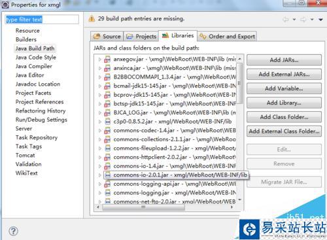This screenshot has height=240, width=327.
Task: Expand the commons-logging.jar entry
Action: pos(99,193)
